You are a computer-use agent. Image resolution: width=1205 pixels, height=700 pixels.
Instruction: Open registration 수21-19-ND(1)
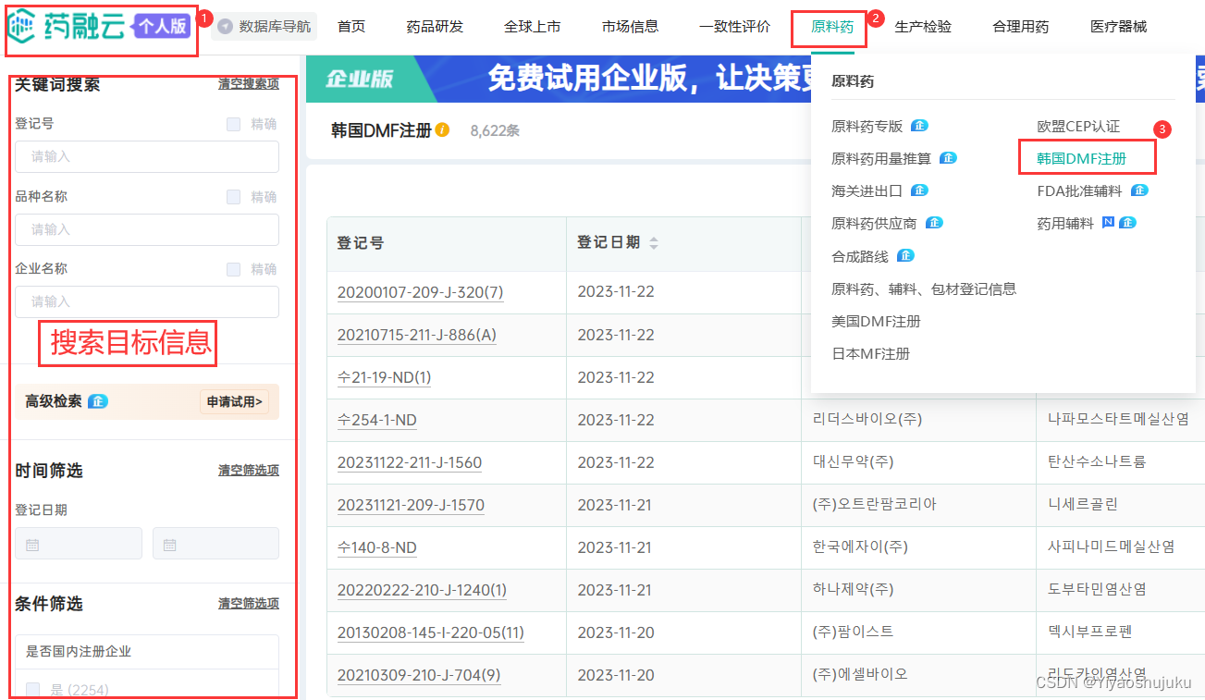[x=384, y=377]
